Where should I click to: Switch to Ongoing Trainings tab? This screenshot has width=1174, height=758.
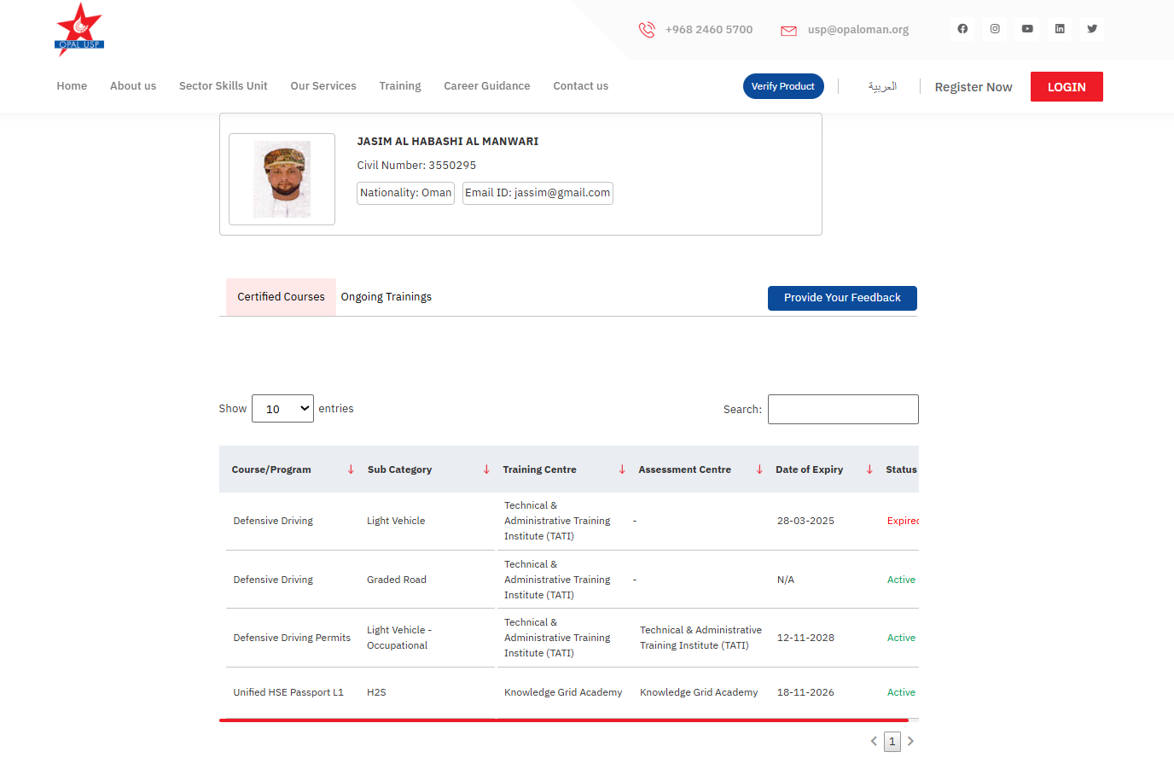(x=386, y=297)
